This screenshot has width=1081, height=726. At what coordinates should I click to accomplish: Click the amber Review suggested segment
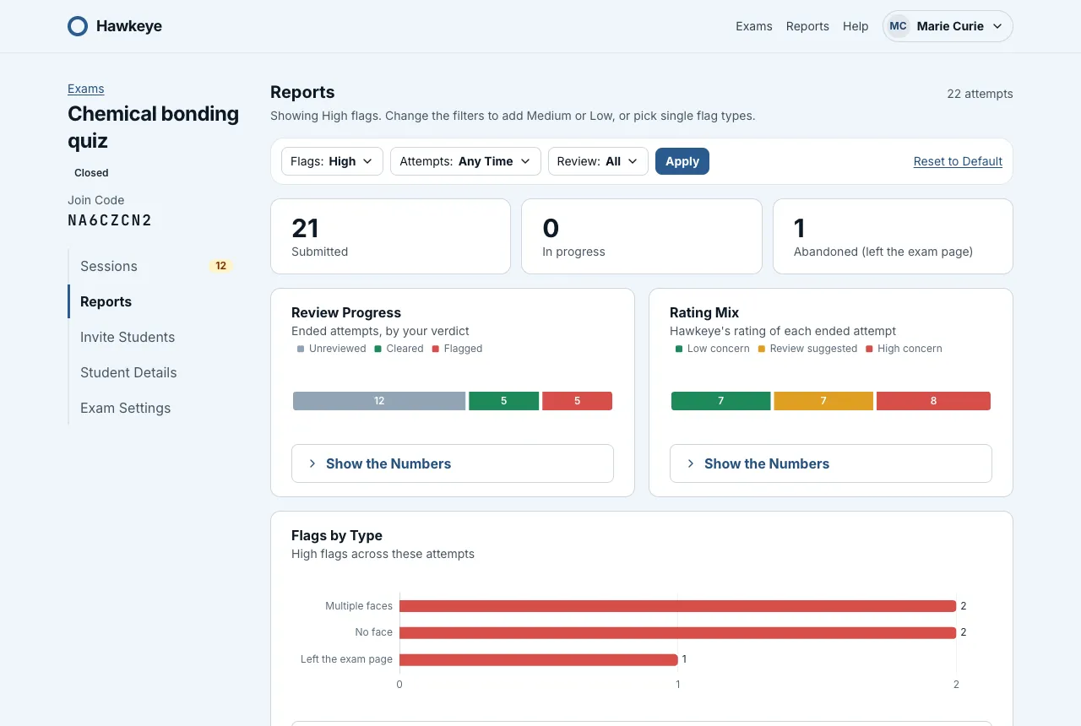click(823, 401)
